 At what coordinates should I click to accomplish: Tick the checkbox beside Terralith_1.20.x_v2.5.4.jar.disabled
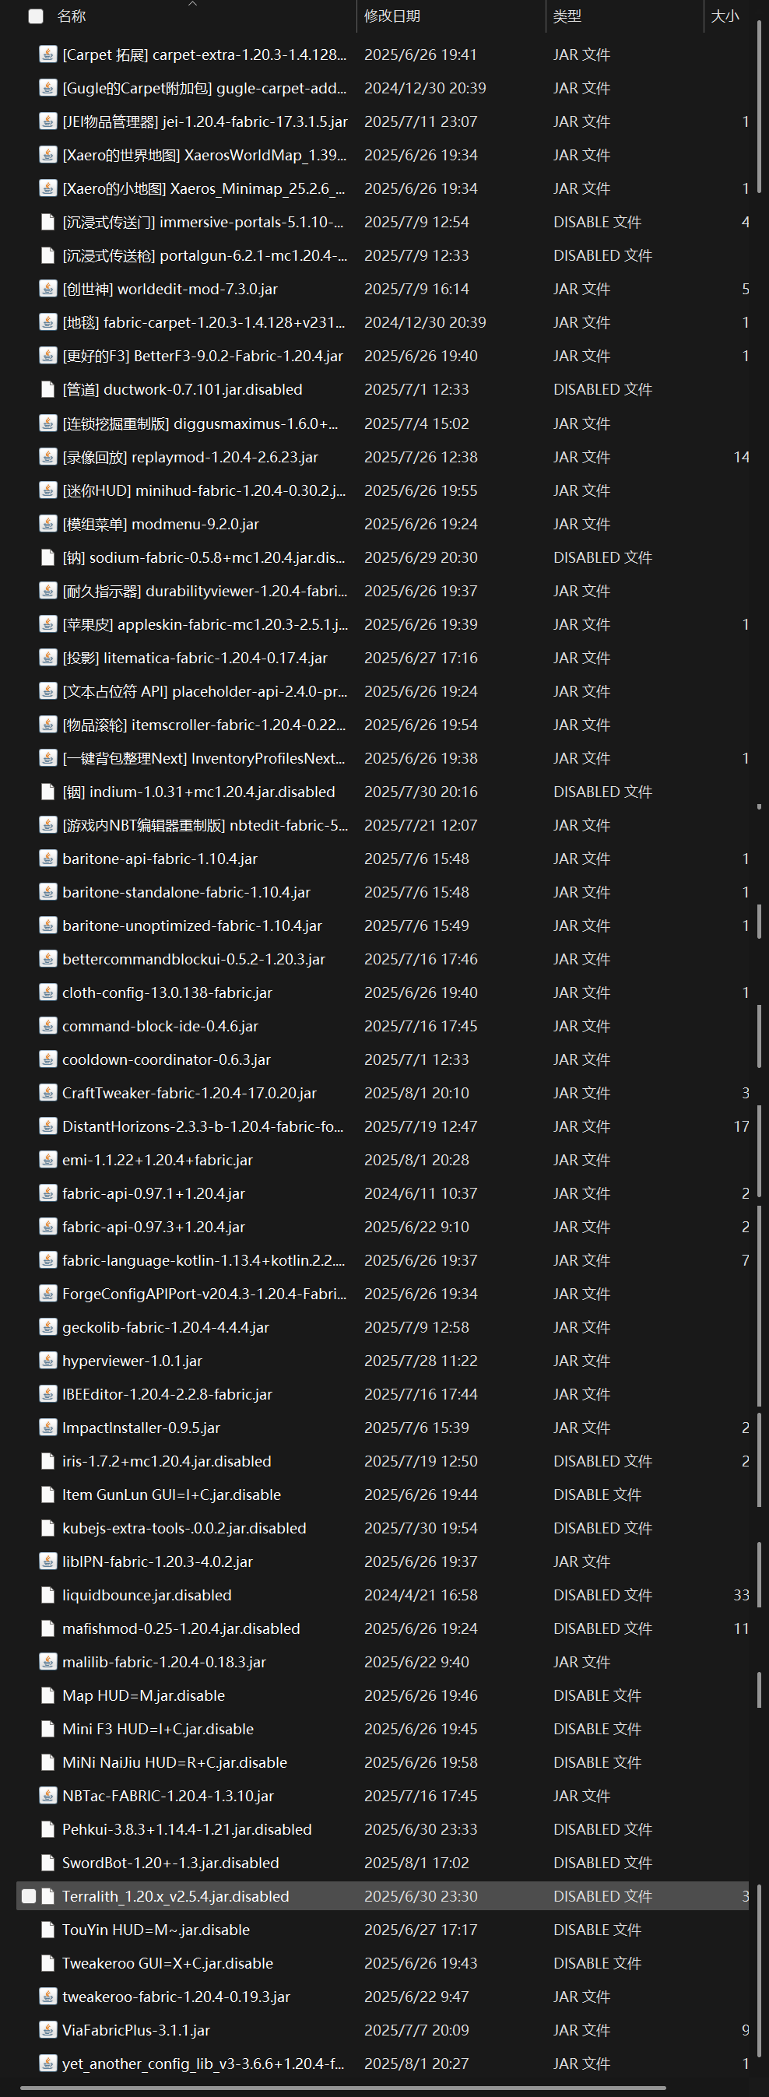(x=29, y=1896)
